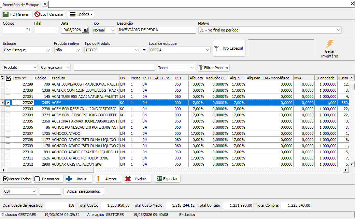Open the Tipo do Produto TODOS dropdown
The width and height of the screenshot is (355, 219).
(x=137, y=50)
